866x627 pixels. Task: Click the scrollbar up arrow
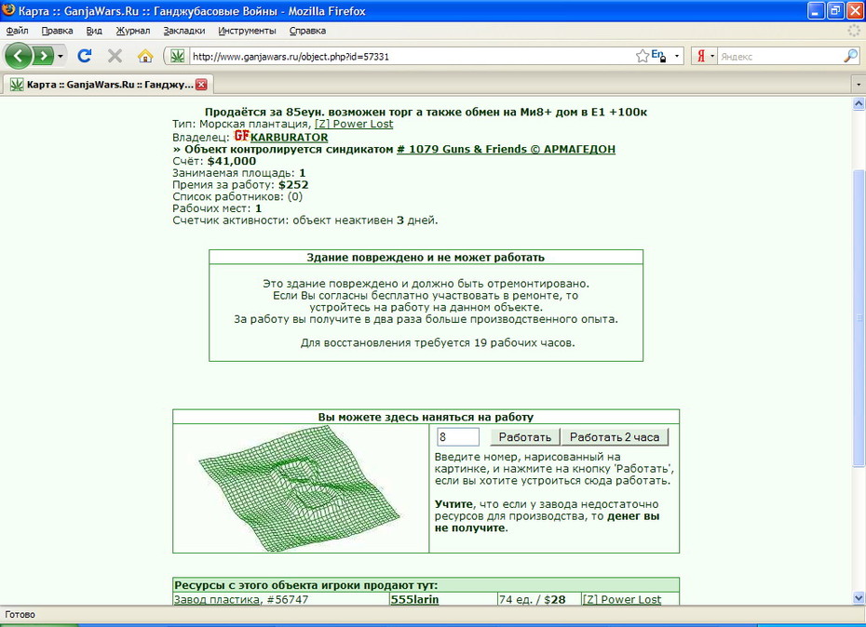(x=859, y=103)
